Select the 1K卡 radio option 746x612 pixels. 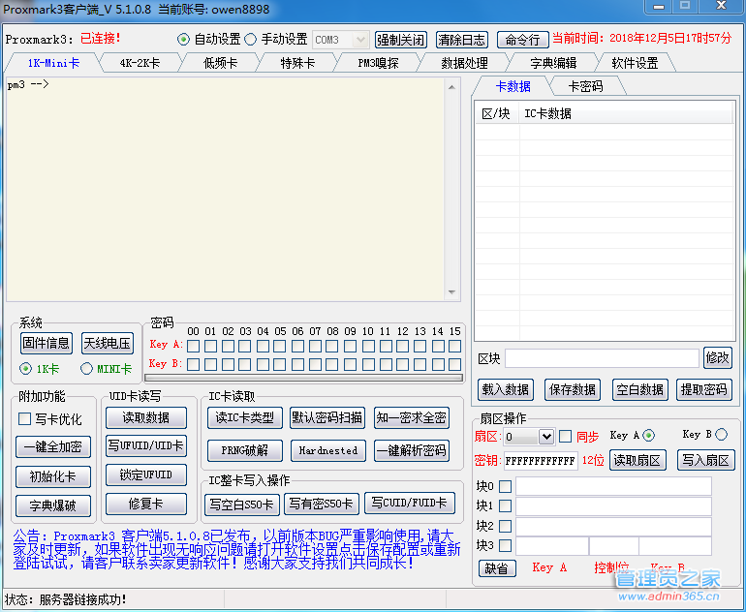[26, 369]
